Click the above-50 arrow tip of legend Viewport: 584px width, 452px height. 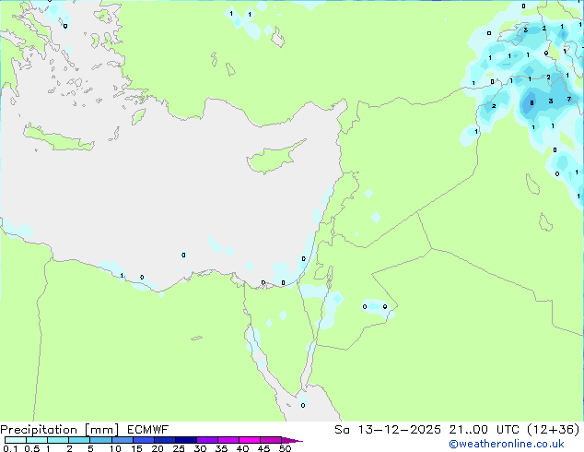click(x=292, y=440)
